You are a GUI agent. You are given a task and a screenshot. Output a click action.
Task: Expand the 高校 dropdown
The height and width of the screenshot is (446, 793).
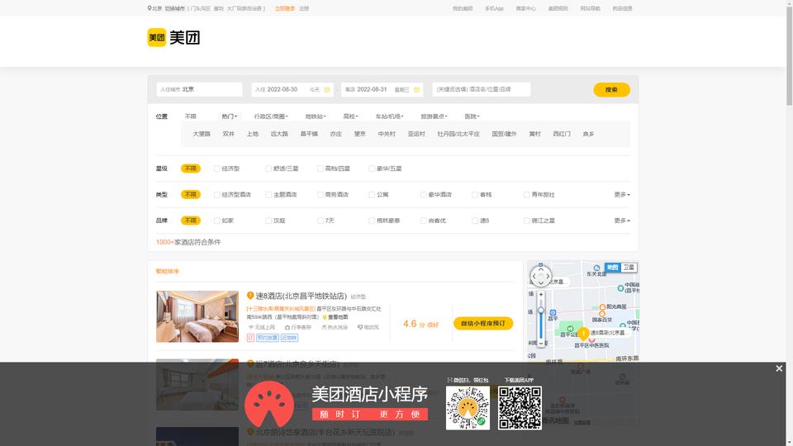(x=350, y=116)
